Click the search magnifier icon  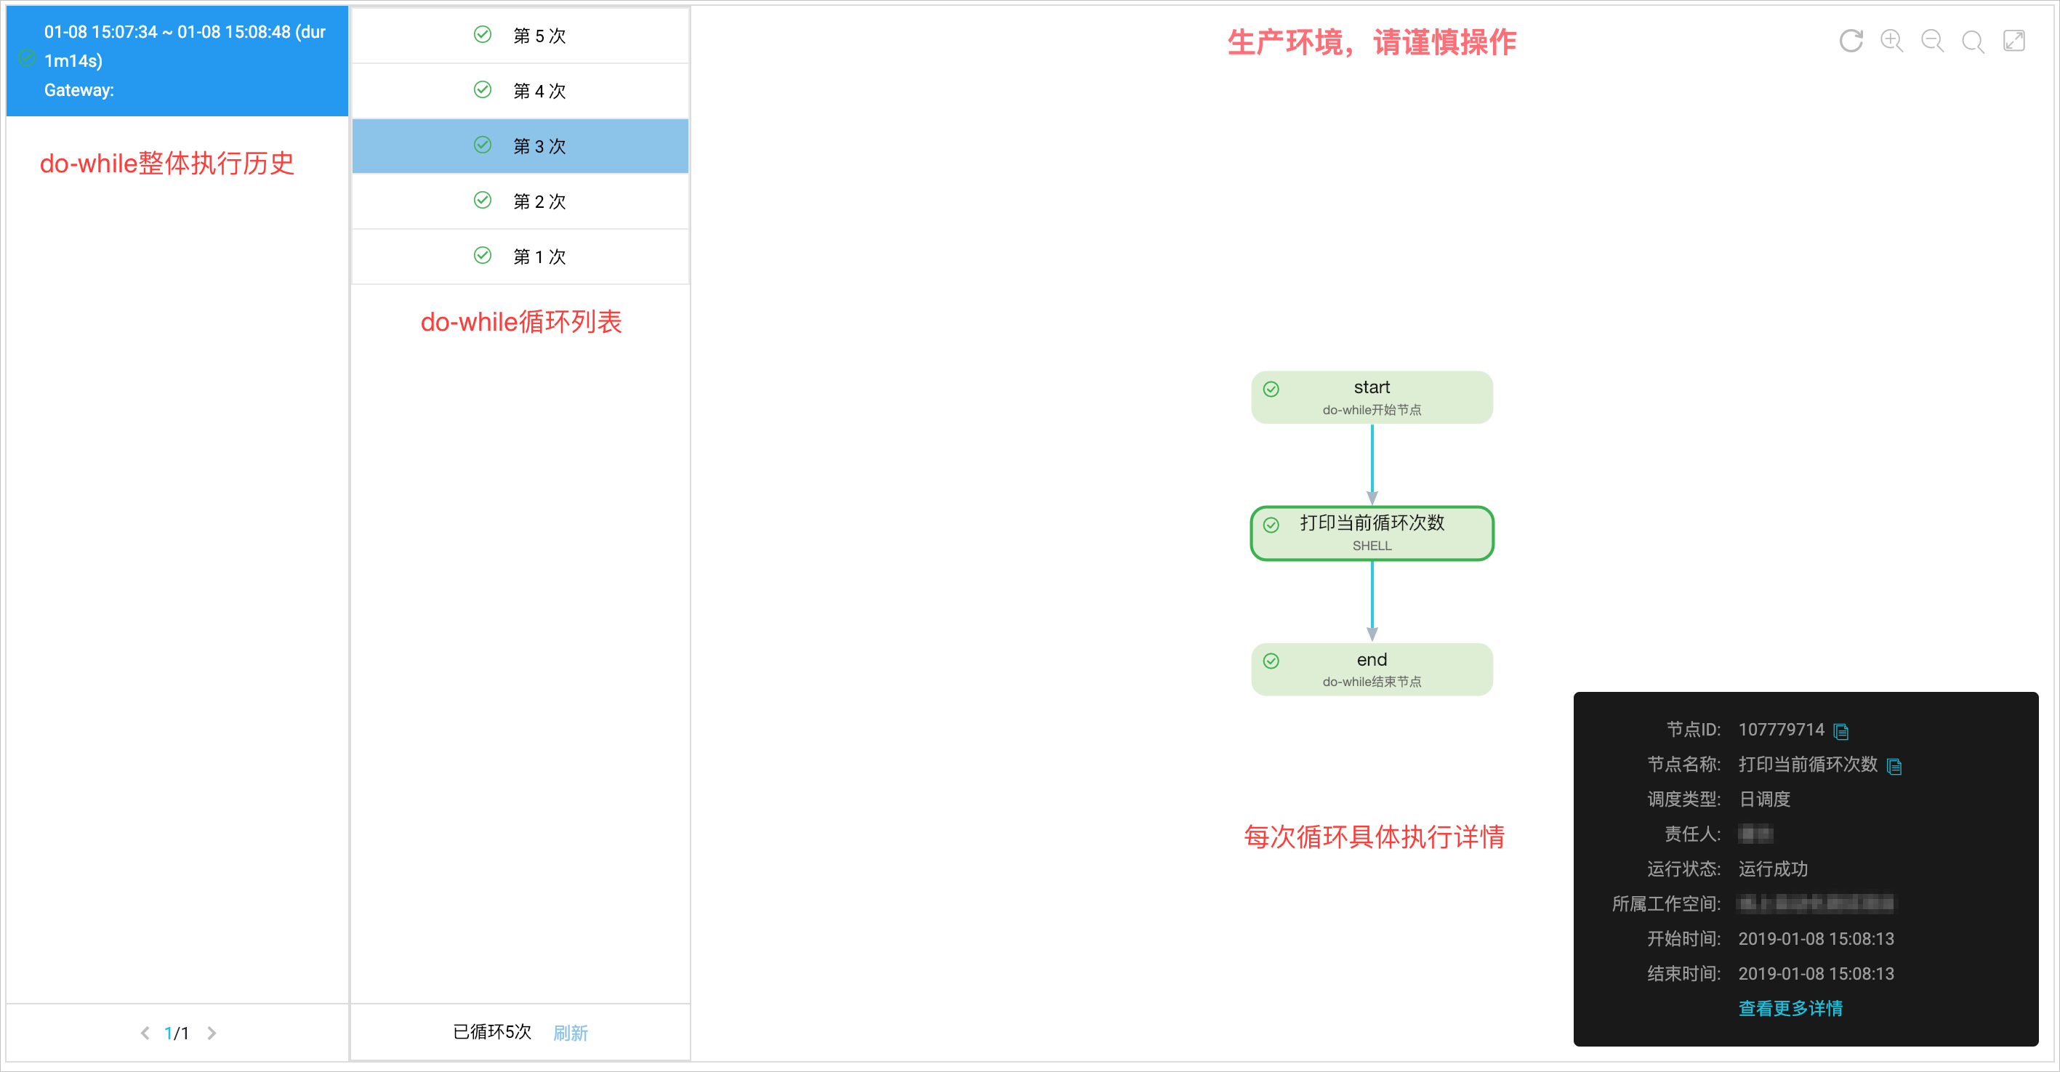pos(1973,41)
